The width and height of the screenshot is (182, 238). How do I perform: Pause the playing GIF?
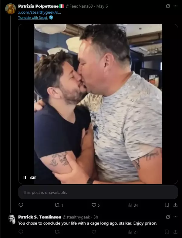pyautogui.click(x=25, y=178)
